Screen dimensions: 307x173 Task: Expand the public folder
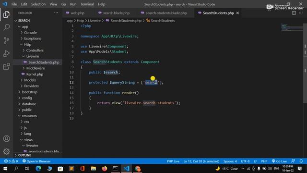27,110
